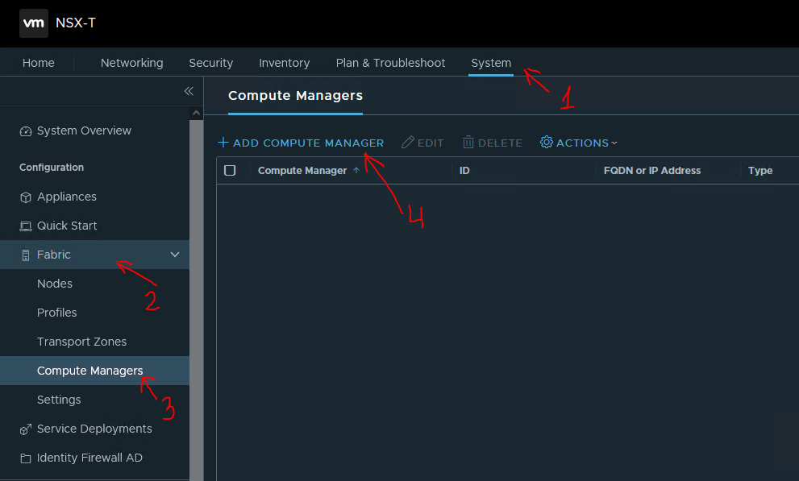Click the EDIT button label
This screenshot has width=799, height=481.
tap(431, 143)
